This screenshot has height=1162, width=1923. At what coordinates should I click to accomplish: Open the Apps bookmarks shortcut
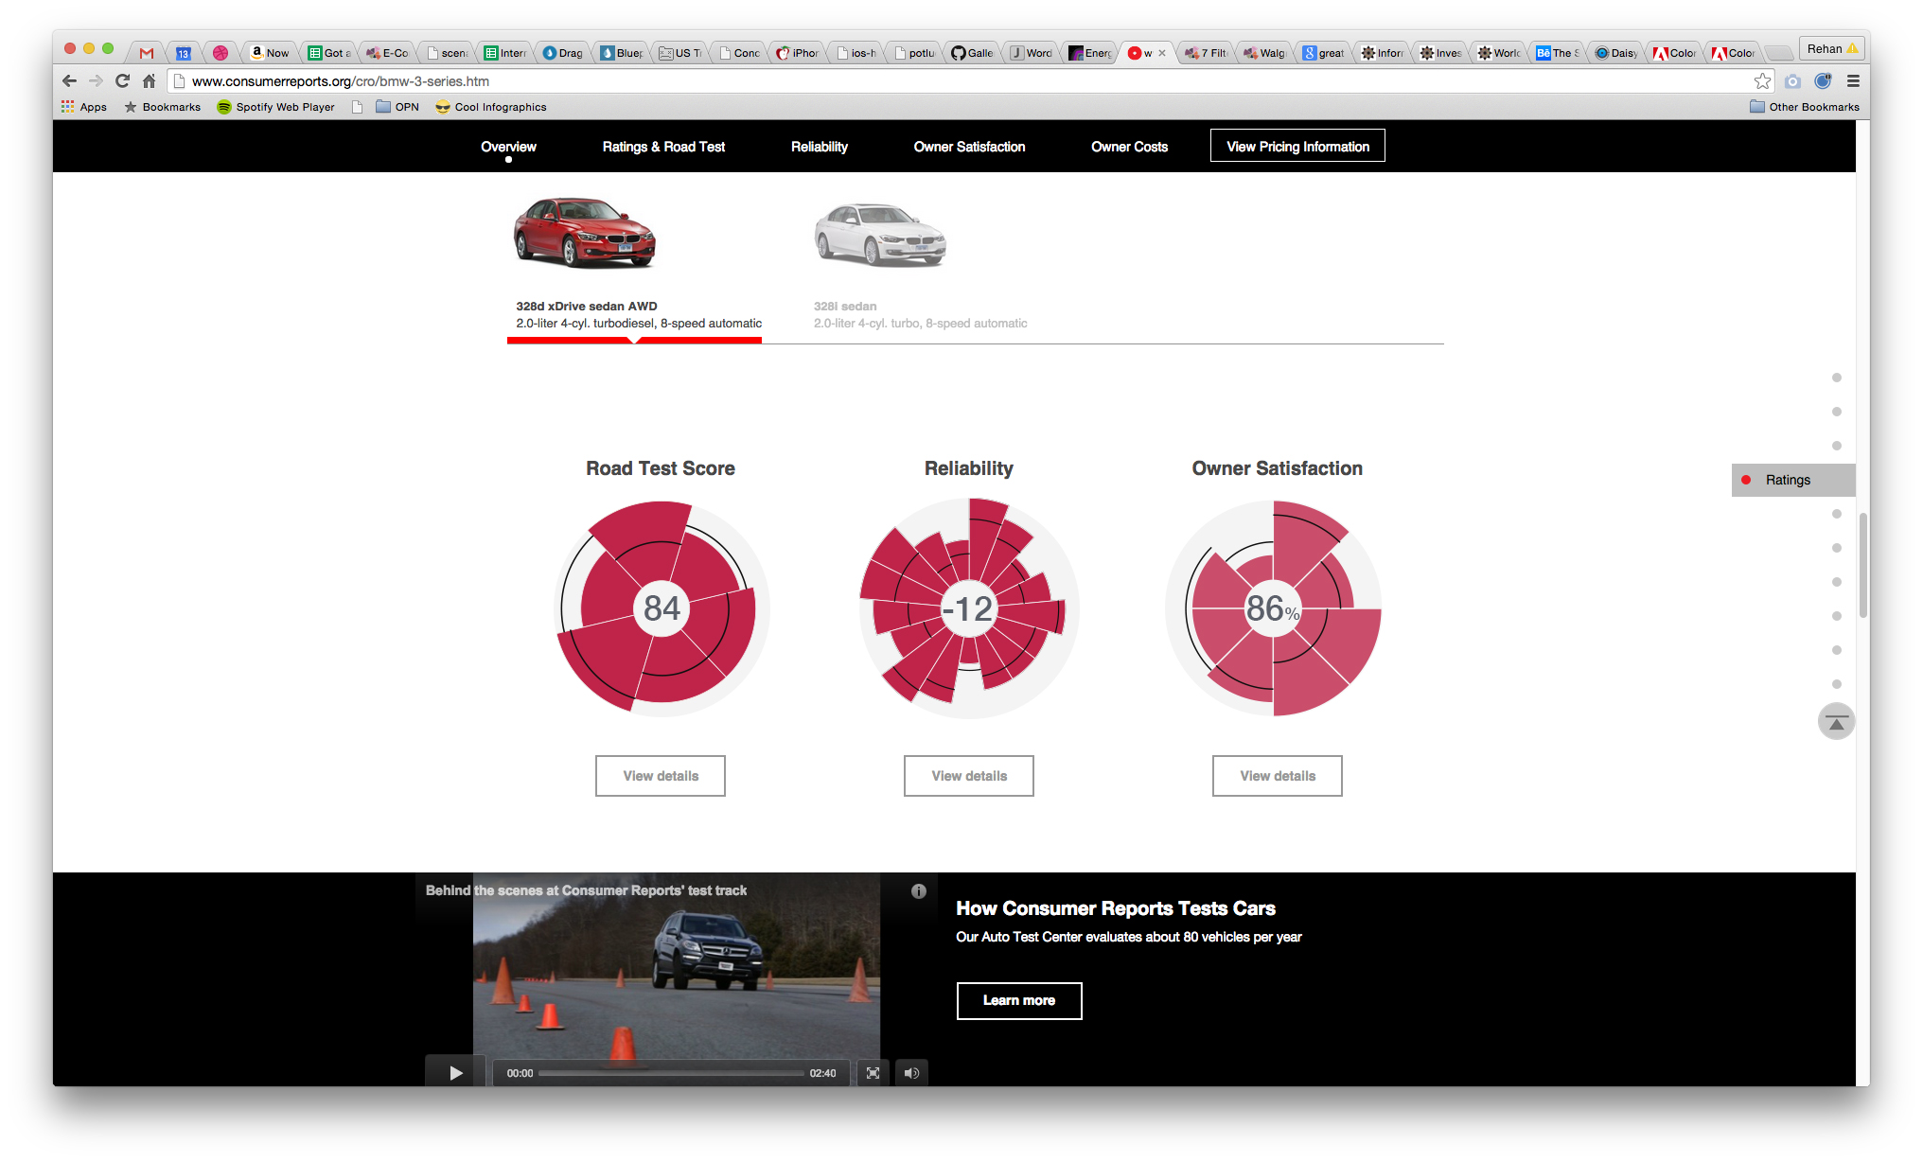(x=84, y=107)
